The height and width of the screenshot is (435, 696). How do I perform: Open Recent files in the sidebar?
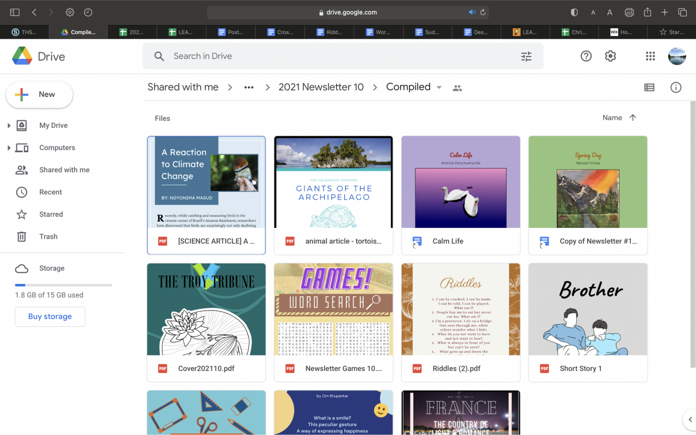51,192
